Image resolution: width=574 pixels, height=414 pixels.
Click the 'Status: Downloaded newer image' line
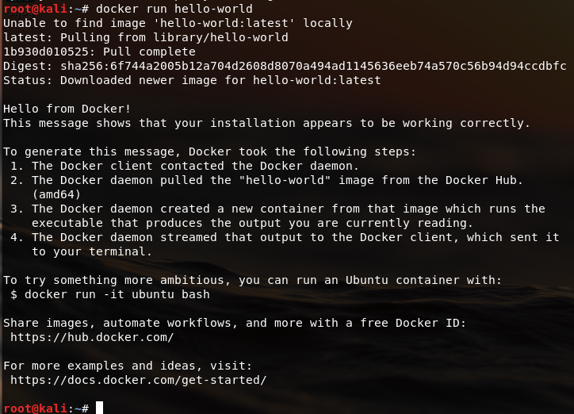pyautogui.click(x=192, y=80)
